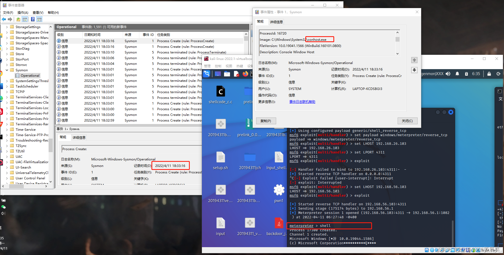Open the Kali file manager panel icon
Screen dimensions: 504x255
pos(227,74)
